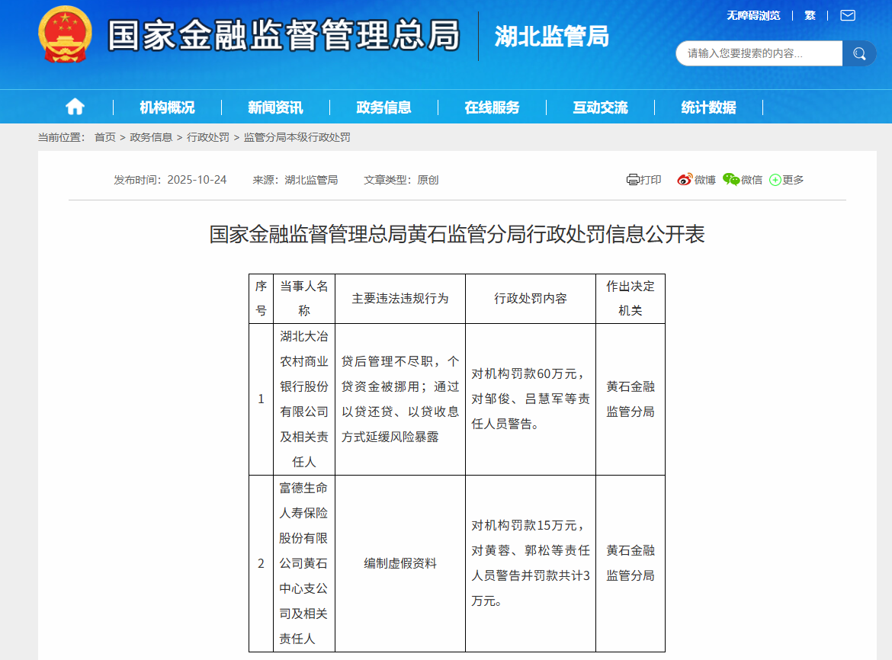Share the article via the 微博 icon
Screen dimensions: 892x660
685,179
